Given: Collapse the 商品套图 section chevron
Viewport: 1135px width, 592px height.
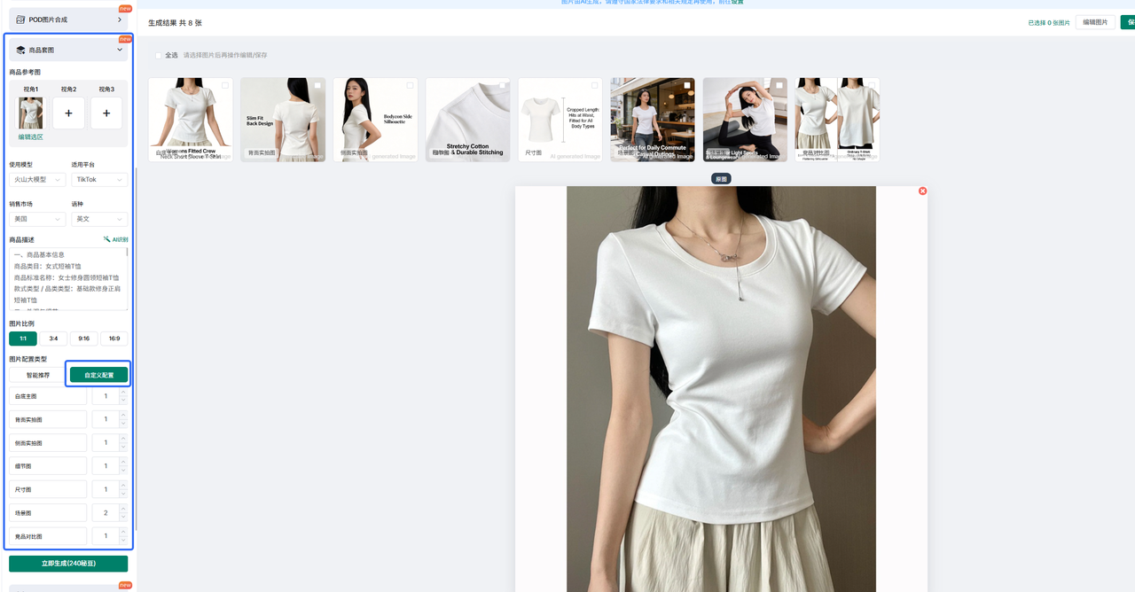Looking at the screenshot, I should (120, 50).
